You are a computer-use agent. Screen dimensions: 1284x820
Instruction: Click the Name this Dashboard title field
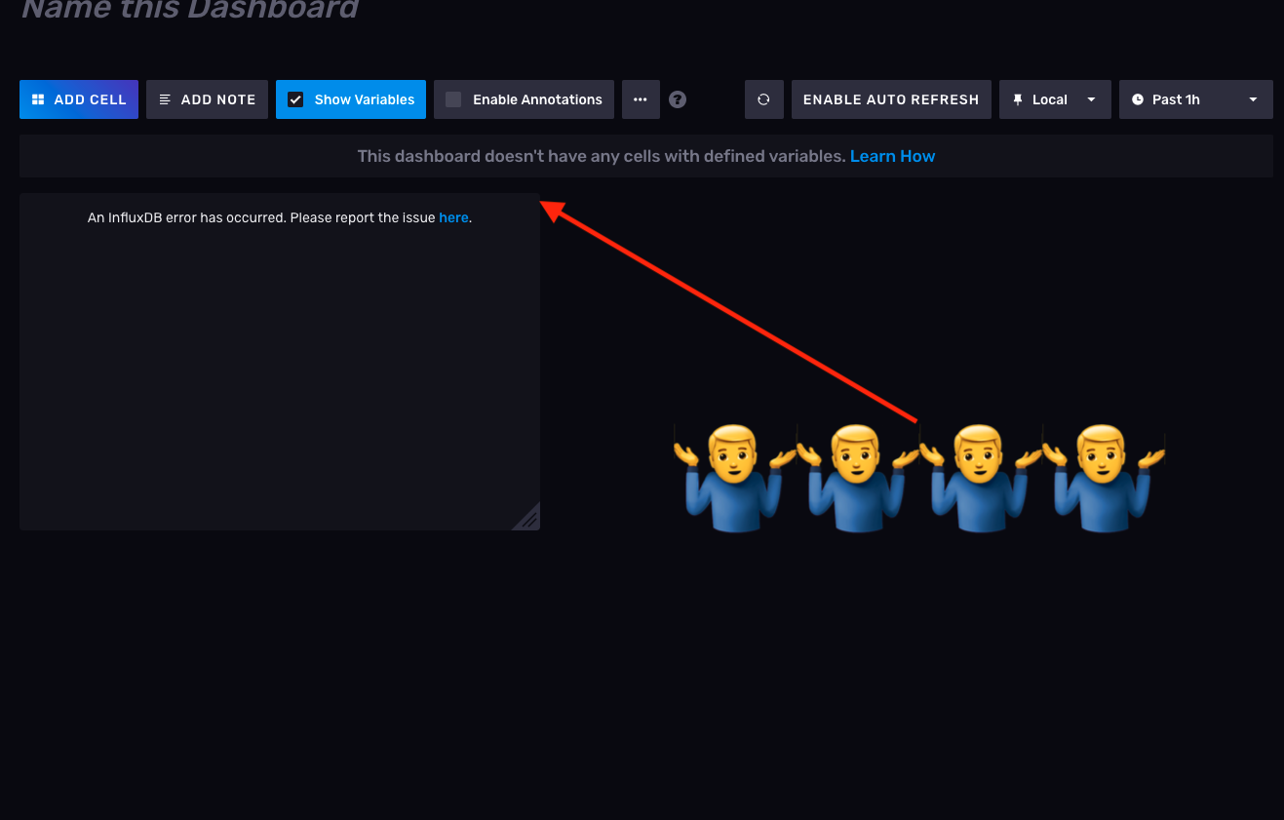pyautogui.click(x=190, y=10)
